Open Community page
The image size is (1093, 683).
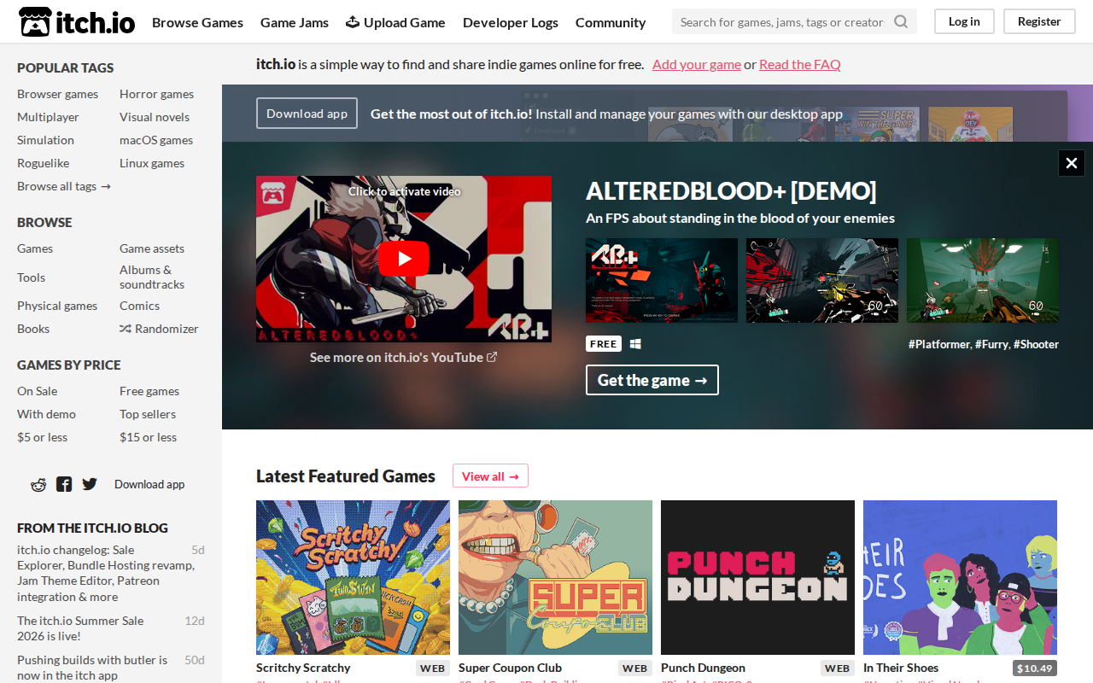click(x=611, y=22)
